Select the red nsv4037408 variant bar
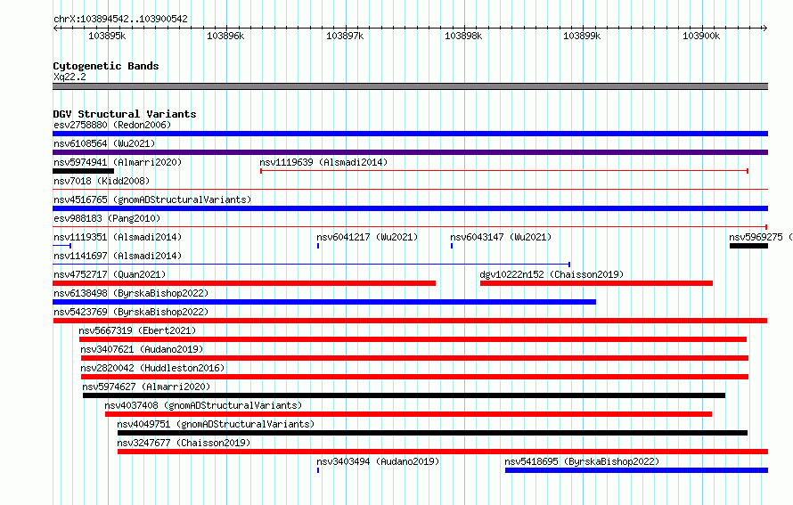This screenshot has width=793, height=505. 409,414
